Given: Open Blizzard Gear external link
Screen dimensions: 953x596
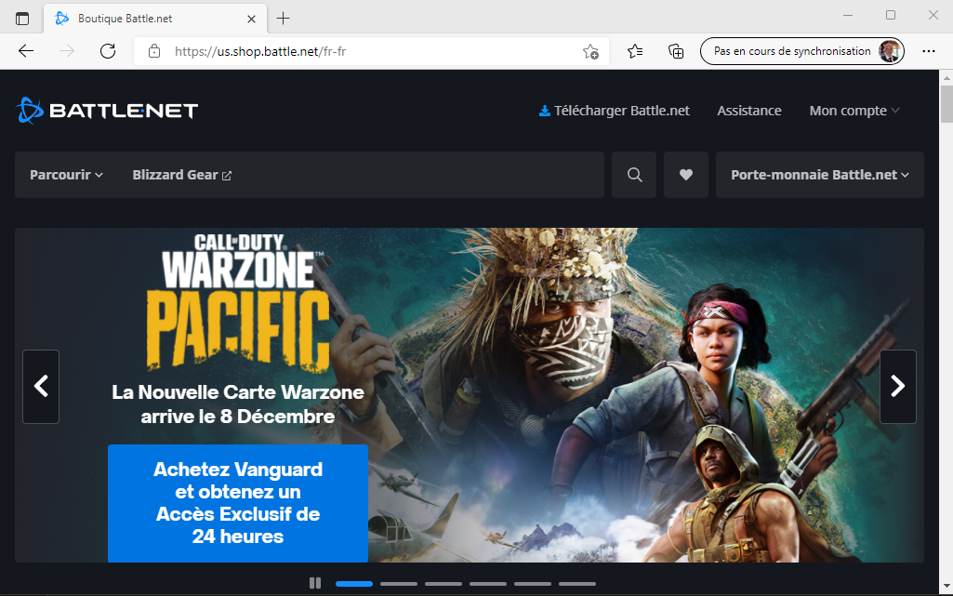Looking at the screenshot, I should (181, 175).
